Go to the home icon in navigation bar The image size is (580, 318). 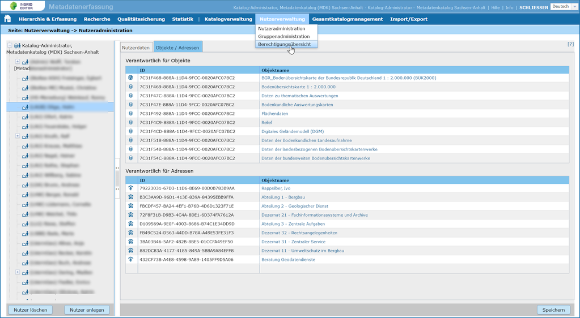point(7,19)
